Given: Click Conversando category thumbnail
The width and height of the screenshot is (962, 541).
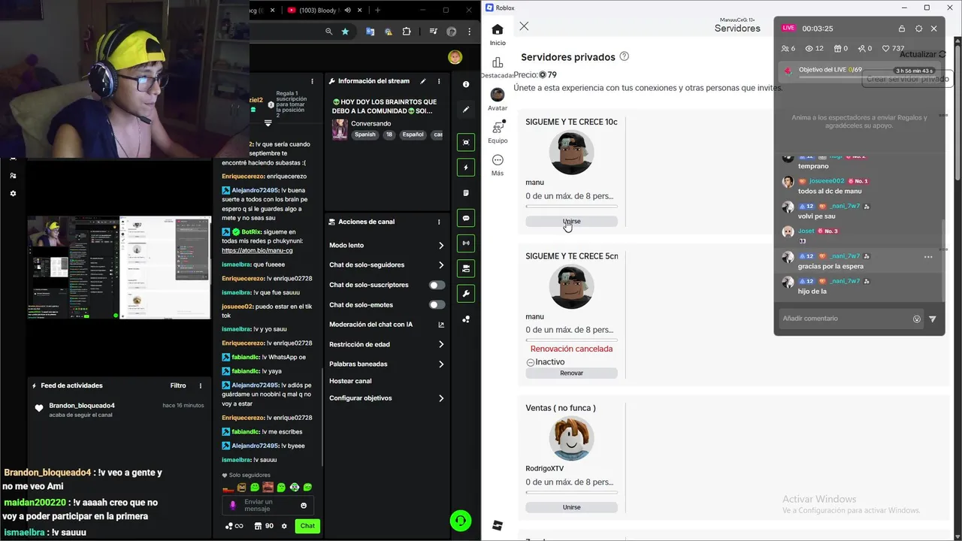Looking at the screenshot, I should click(x=340, y=128).
